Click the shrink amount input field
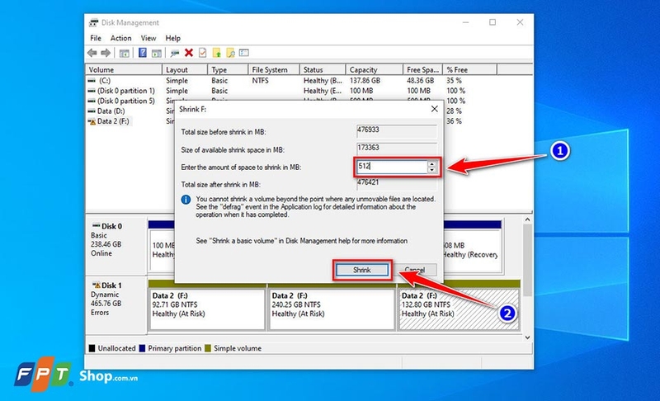This screenshot has width=660, height=401. pyautogui.click(x=392, y=167)
